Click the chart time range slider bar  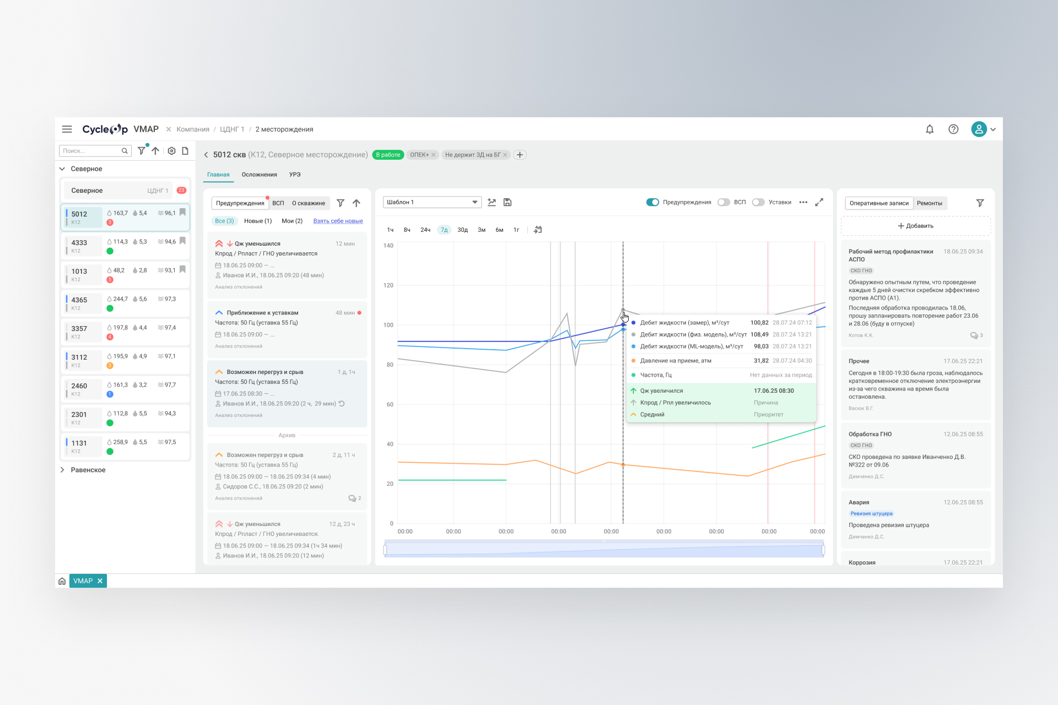tap(604, 550)
